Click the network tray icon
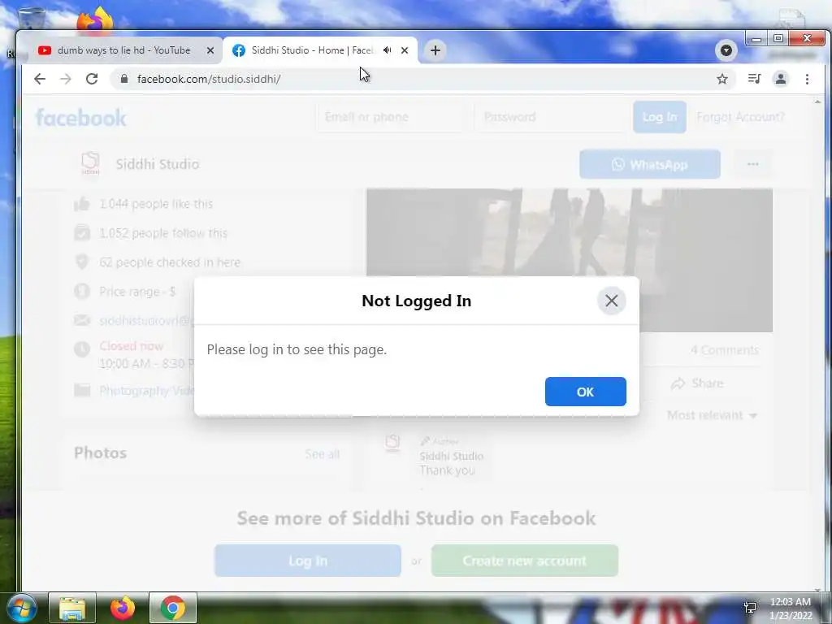The image size is (832, 624). coord(750,608)
